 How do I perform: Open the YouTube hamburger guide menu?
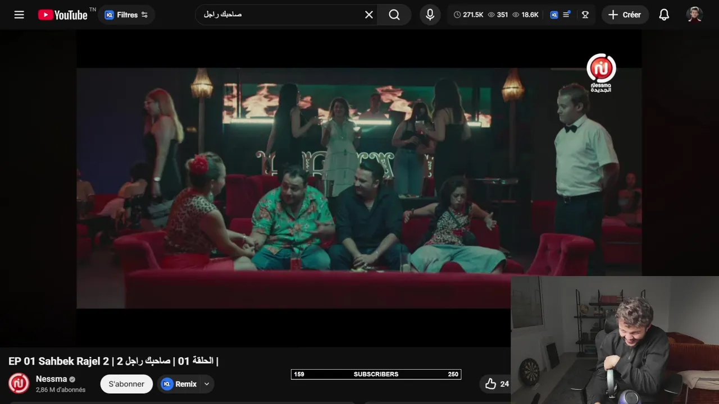[19, 15]
